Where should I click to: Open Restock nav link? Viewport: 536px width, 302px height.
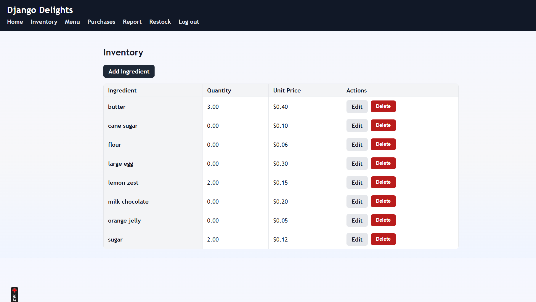pos(160,22)
